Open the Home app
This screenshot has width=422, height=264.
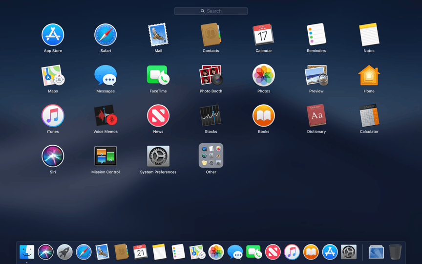click(x=369, y=75)
